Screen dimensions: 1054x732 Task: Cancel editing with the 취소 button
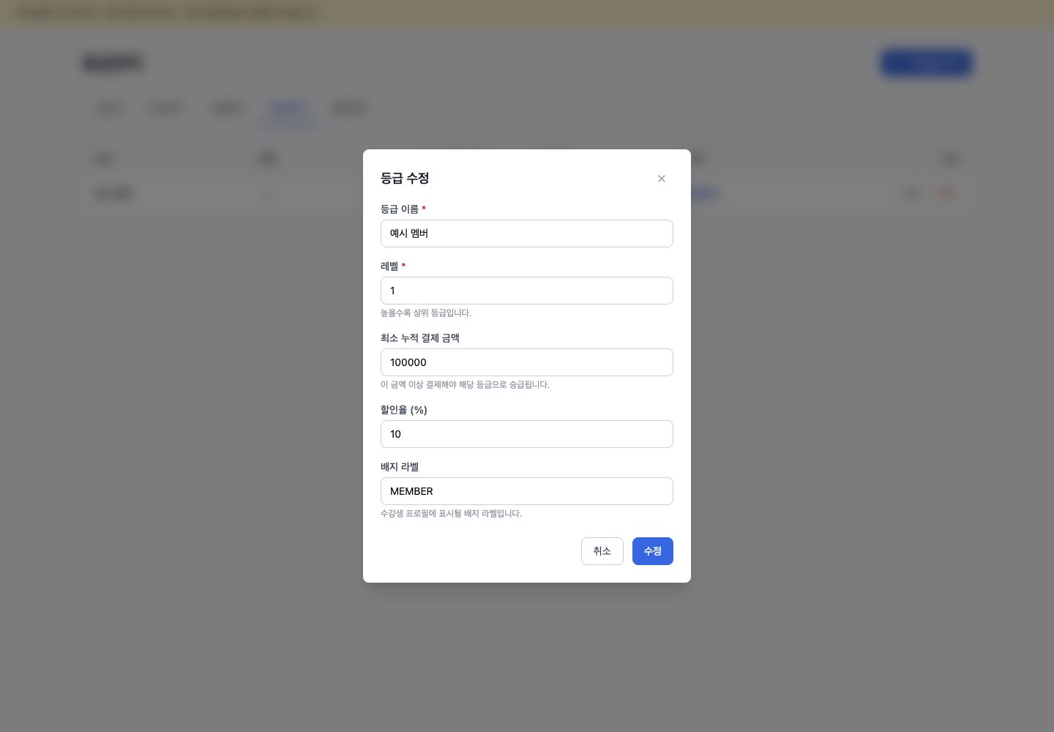tap(602, 551)
